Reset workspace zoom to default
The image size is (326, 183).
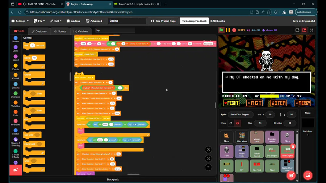(208, 167)
